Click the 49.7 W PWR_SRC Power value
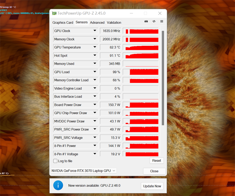This screenshot has height=196, width=235. tap(111, 129)
